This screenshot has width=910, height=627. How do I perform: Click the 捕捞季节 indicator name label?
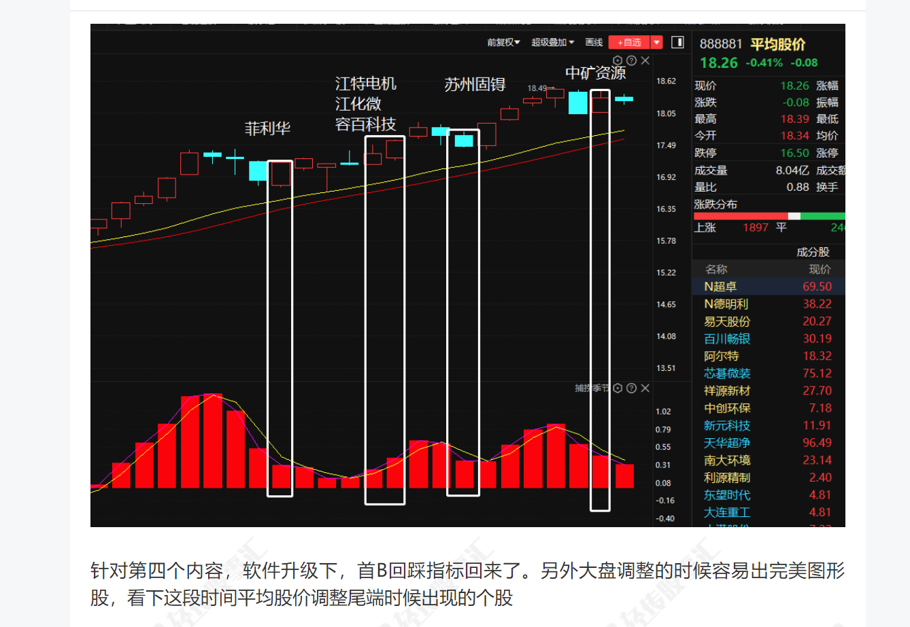point(592,388)
